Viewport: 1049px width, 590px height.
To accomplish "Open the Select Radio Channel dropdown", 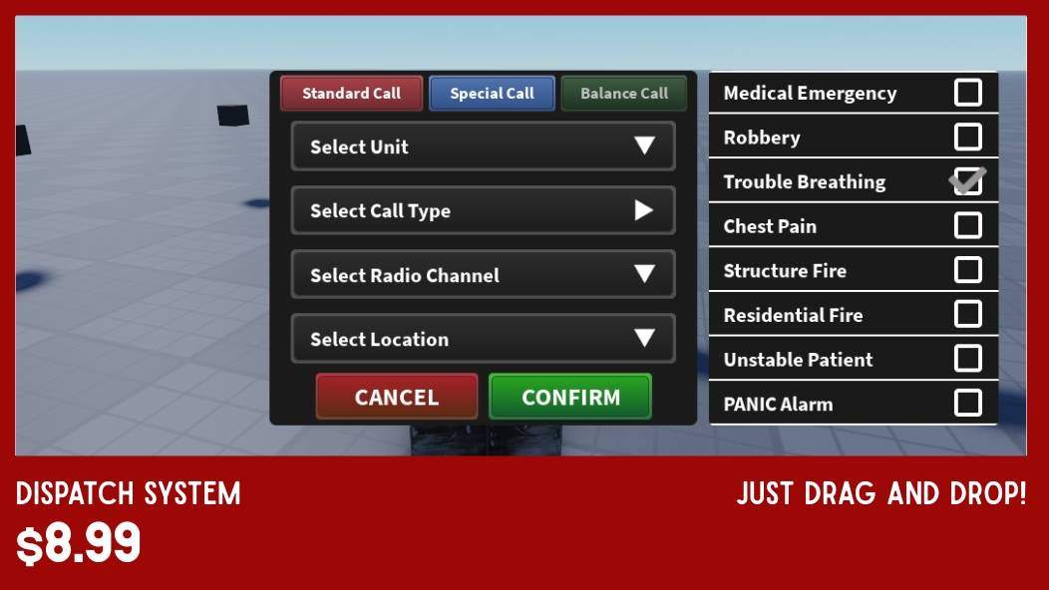I will point(483,275).
